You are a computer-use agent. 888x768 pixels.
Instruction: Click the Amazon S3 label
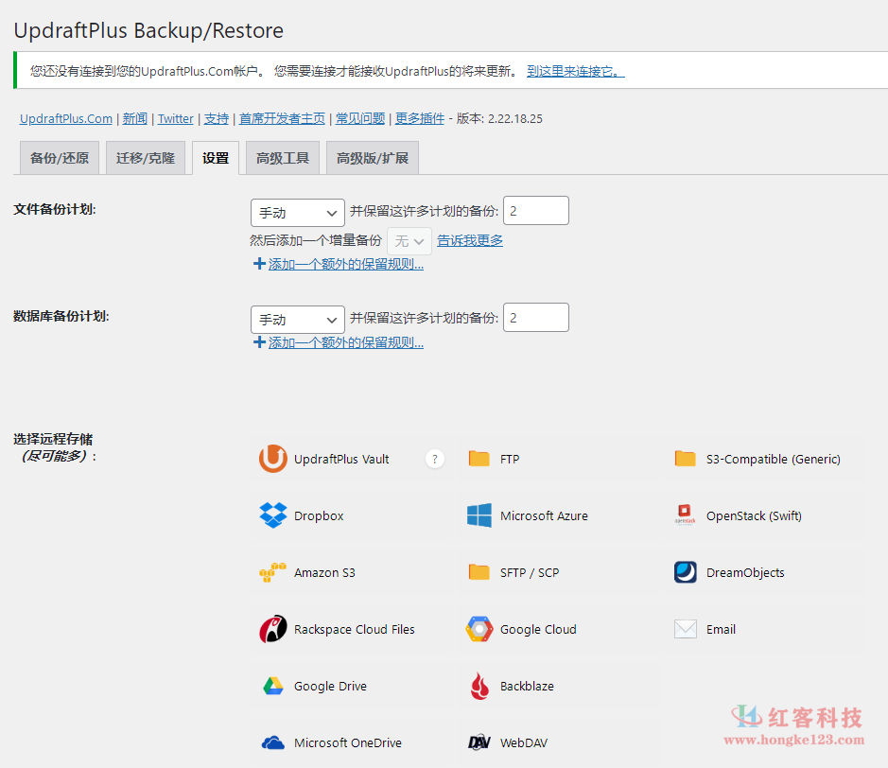tap(324, 573)
